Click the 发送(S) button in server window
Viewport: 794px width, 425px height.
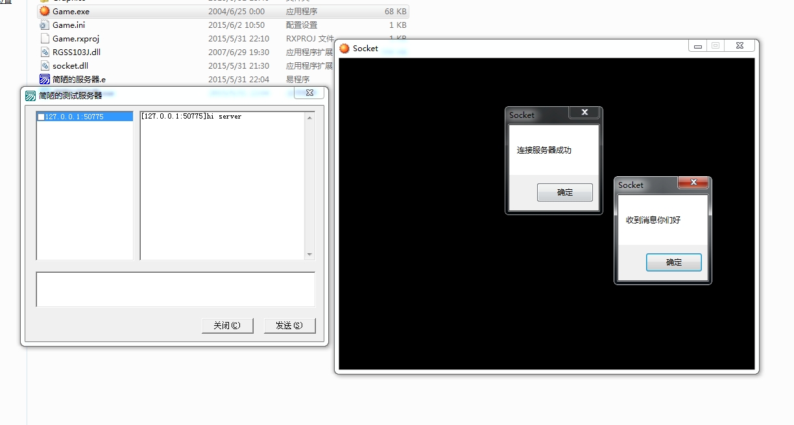[289, 326]
